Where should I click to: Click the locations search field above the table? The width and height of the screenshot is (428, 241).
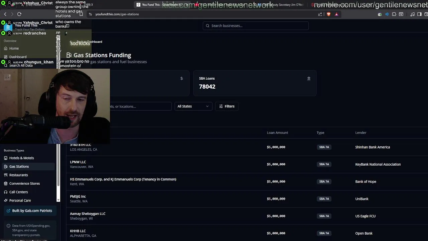click(x=140, y=106)
